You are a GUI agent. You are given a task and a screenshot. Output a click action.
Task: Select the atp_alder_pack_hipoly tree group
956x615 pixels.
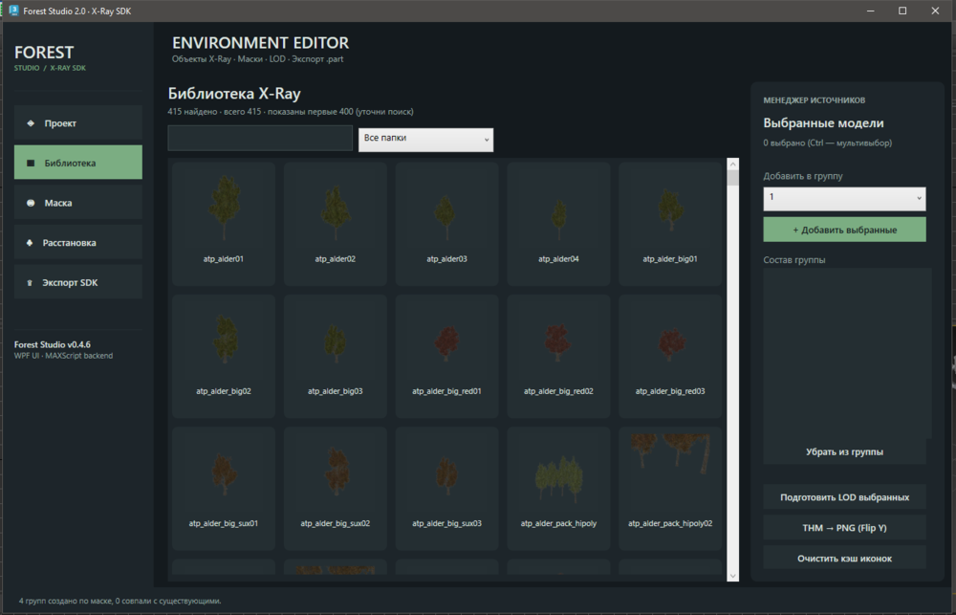(558, 488)
